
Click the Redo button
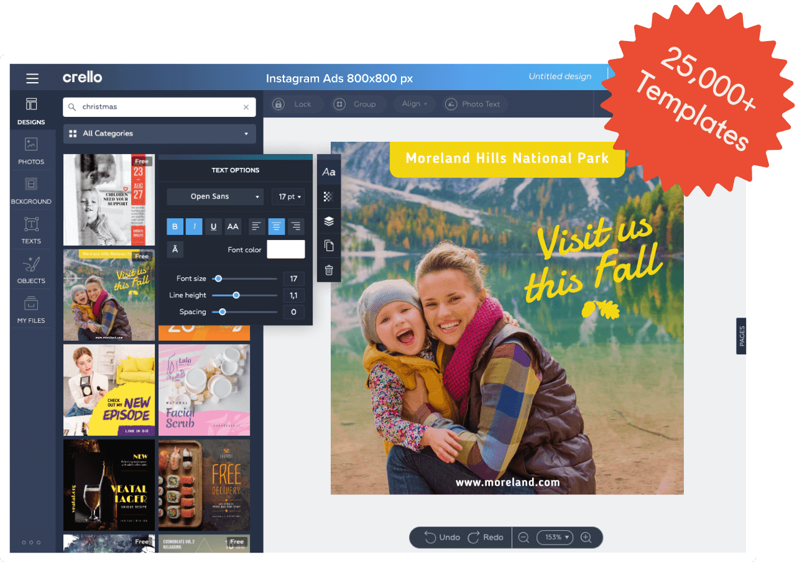coord(486,537)
